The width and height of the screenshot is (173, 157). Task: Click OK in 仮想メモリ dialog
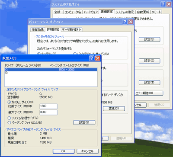[64, 151]
